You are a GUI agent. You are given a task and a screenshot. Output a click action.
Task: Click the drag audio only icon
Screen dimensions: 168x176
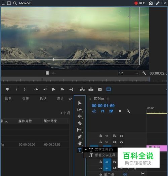(54, 73)
